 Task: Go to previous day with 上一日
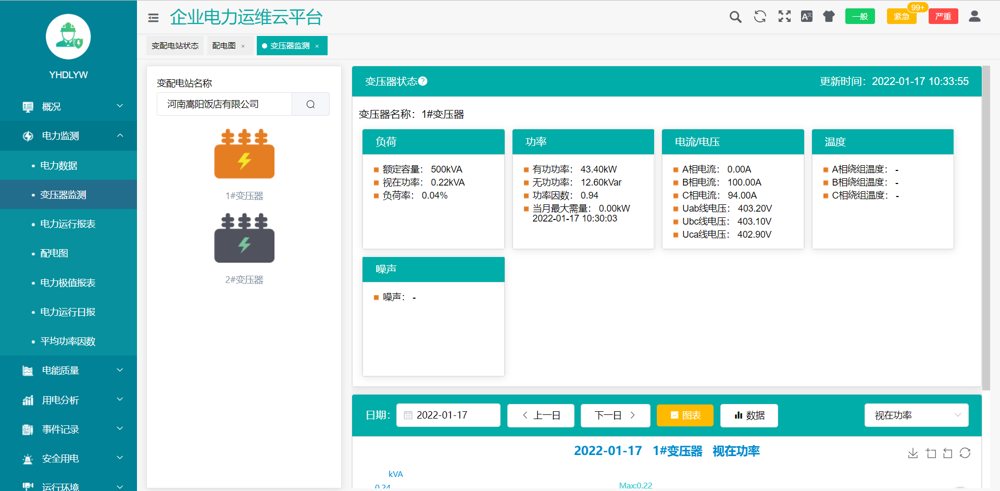tap(541, 415)
